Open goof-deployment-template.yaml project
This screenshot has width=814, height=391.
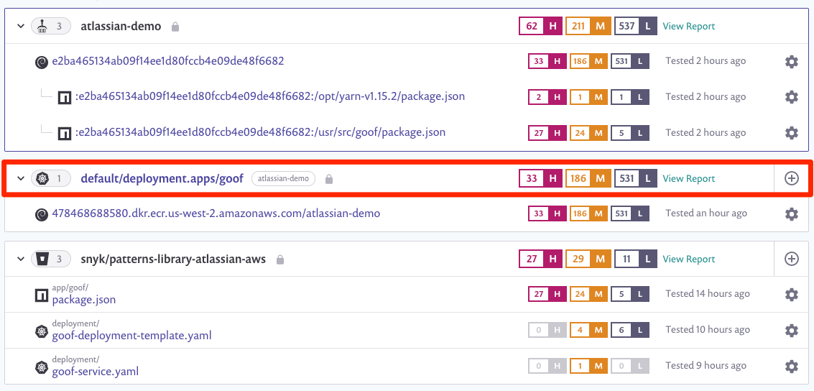132,336
